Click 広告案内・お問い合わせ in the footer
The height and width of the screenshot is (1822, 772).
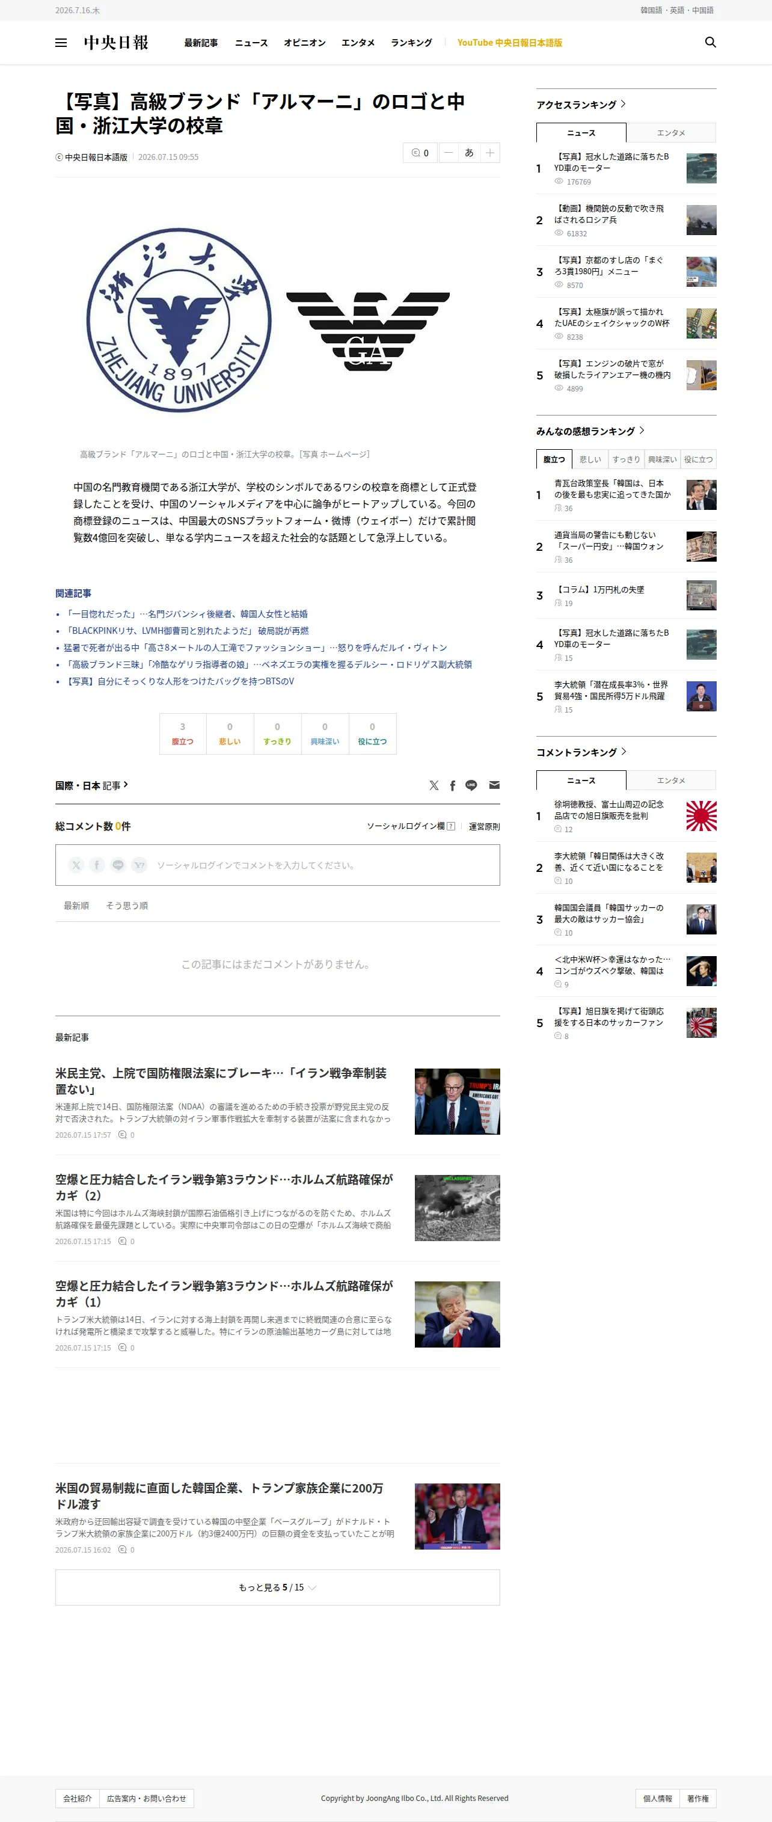click(x=146, y=1798)
